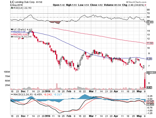Viewport: 156px width, 118px height.
Task: Click the MA(200) 11.02 legend text
Action: pyautogui.click(x=20, y=34)
